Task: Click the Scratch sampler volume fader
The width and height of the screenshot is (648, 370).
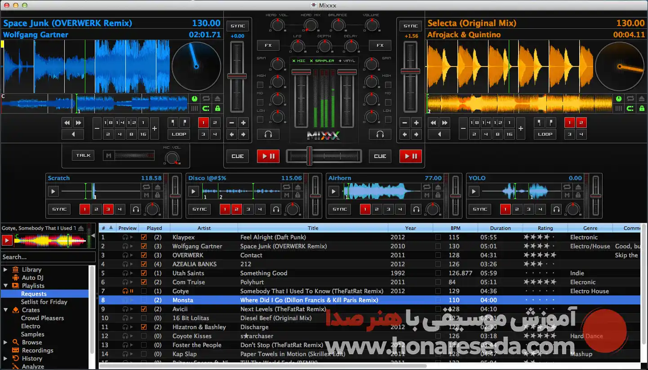Action: 175,196
